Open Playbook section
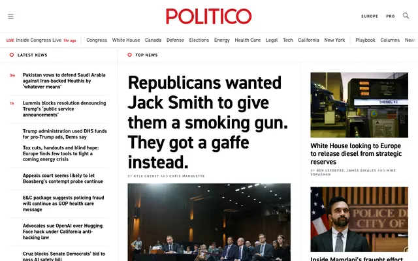 [365, 40]
